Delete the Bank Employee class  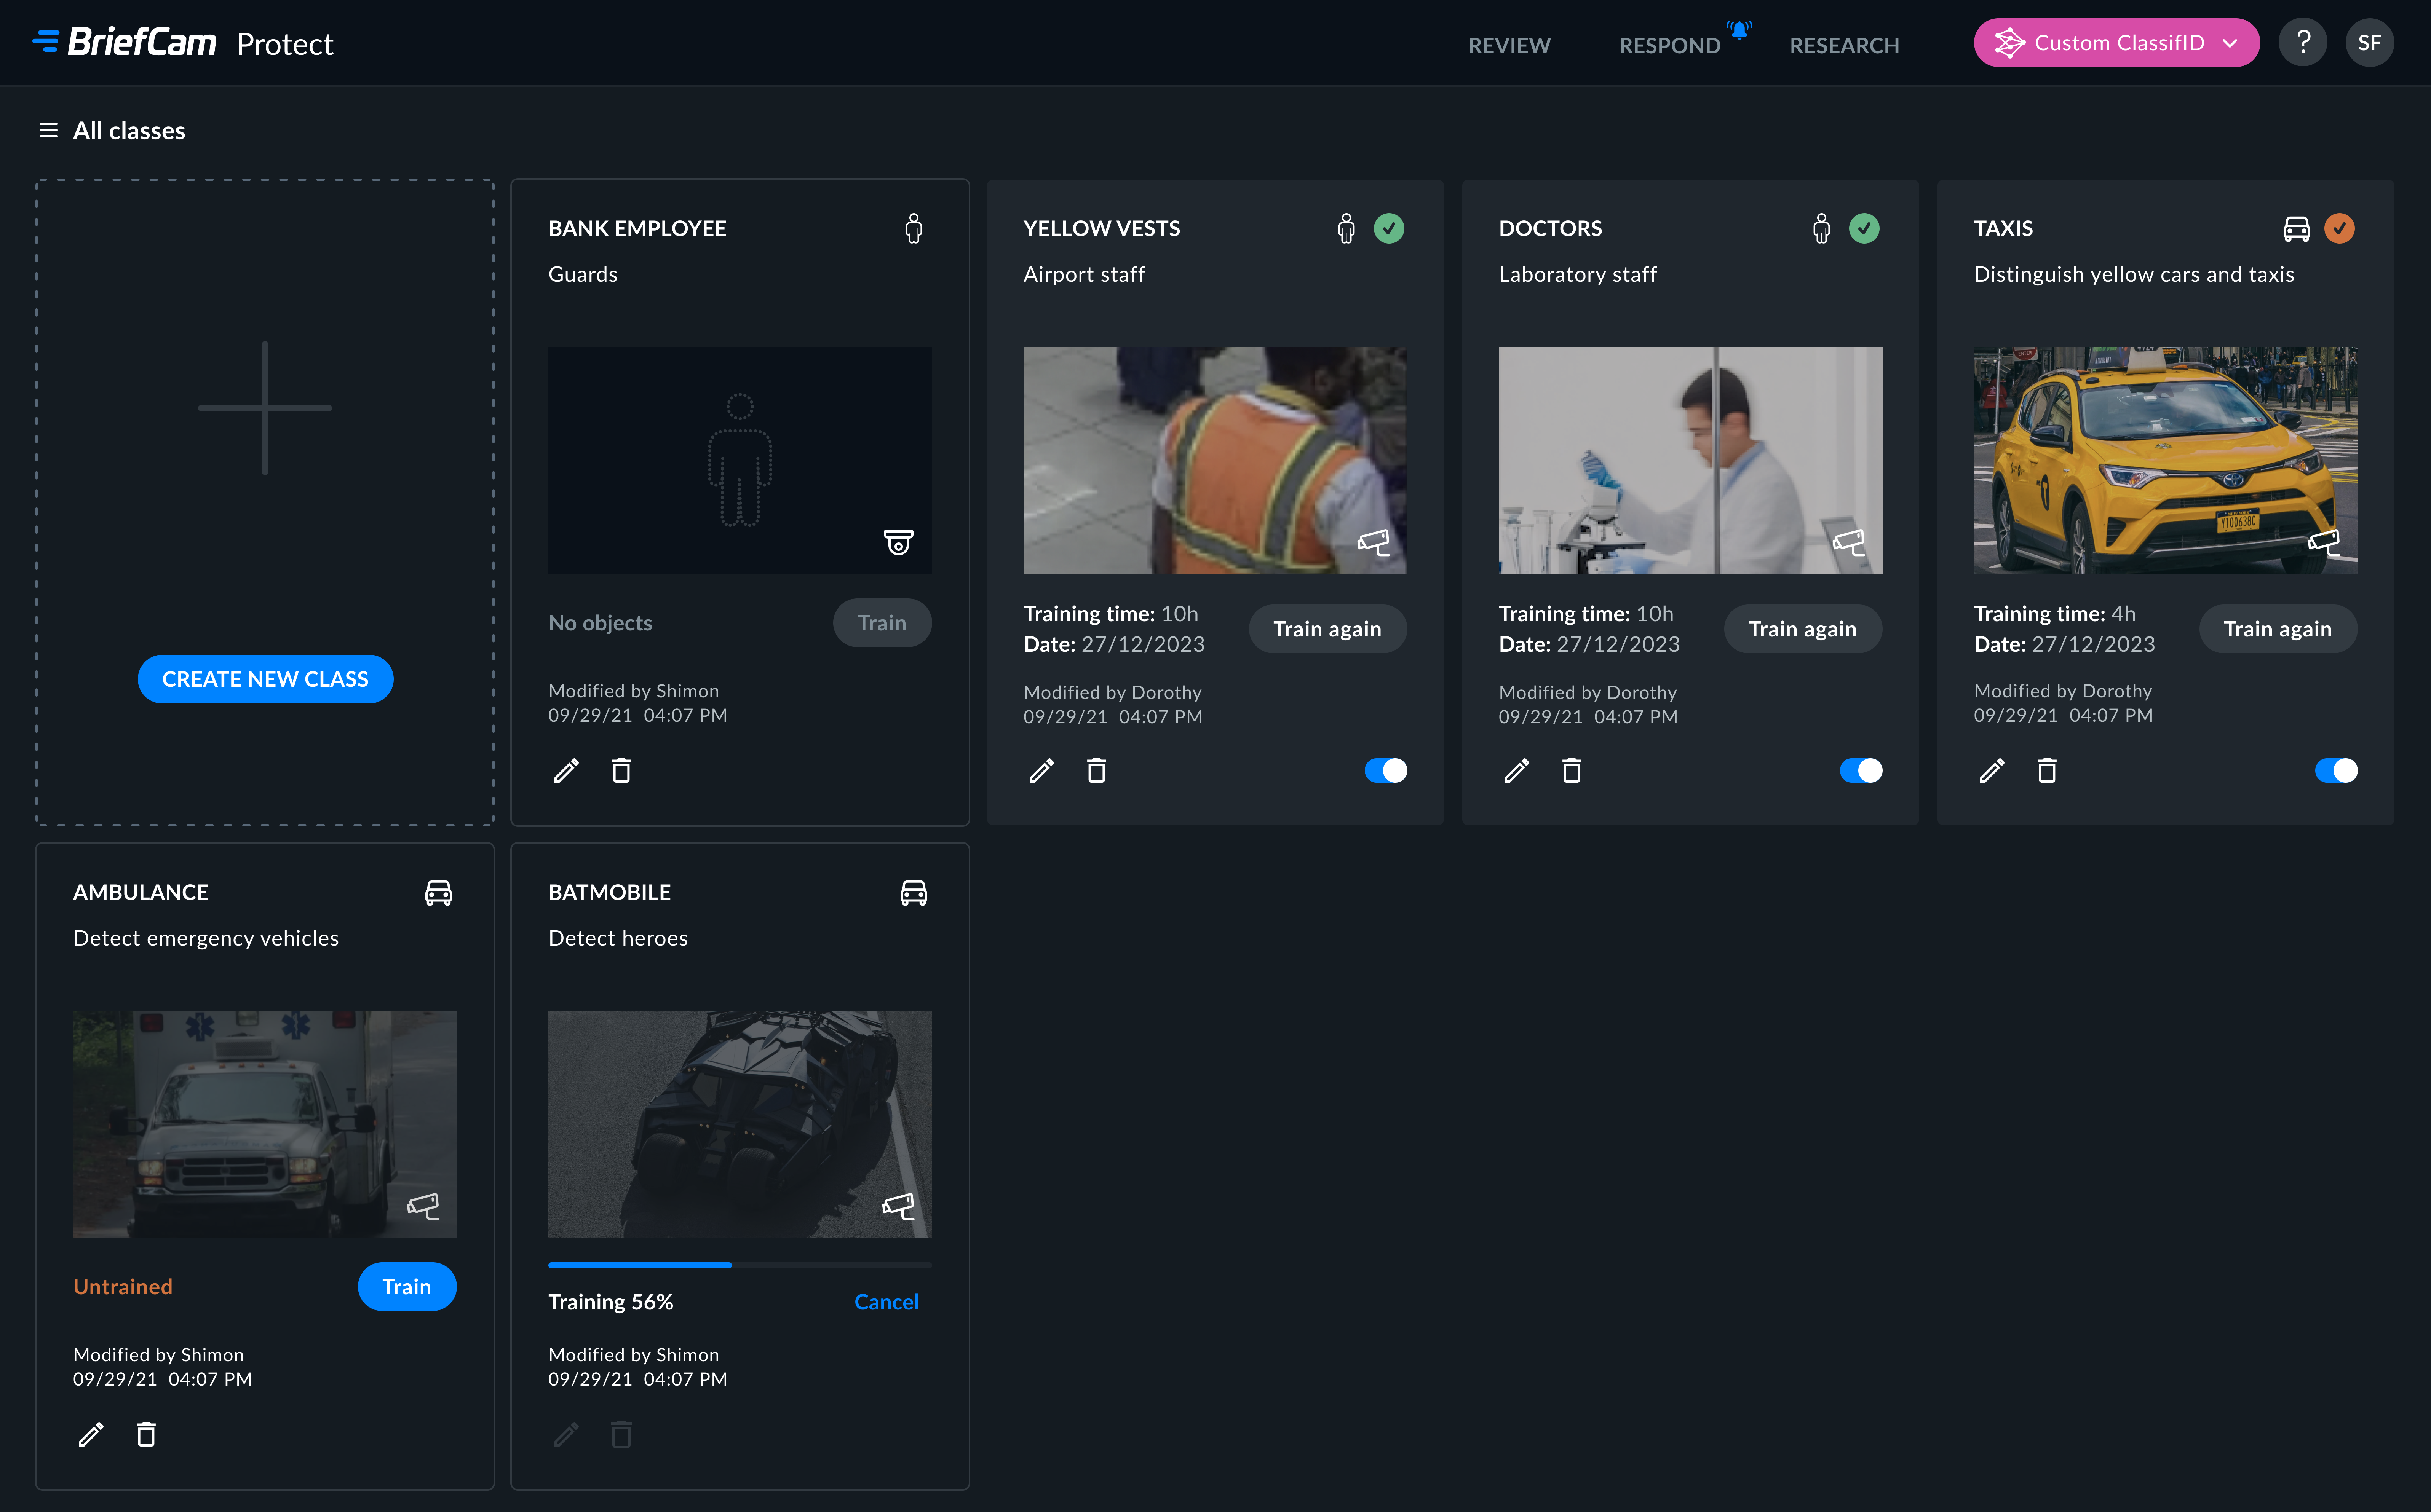coord(621,771)
